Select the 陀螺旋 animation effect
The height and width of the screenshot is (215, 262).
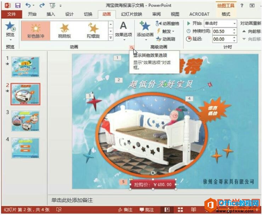(x=93, y=31)
